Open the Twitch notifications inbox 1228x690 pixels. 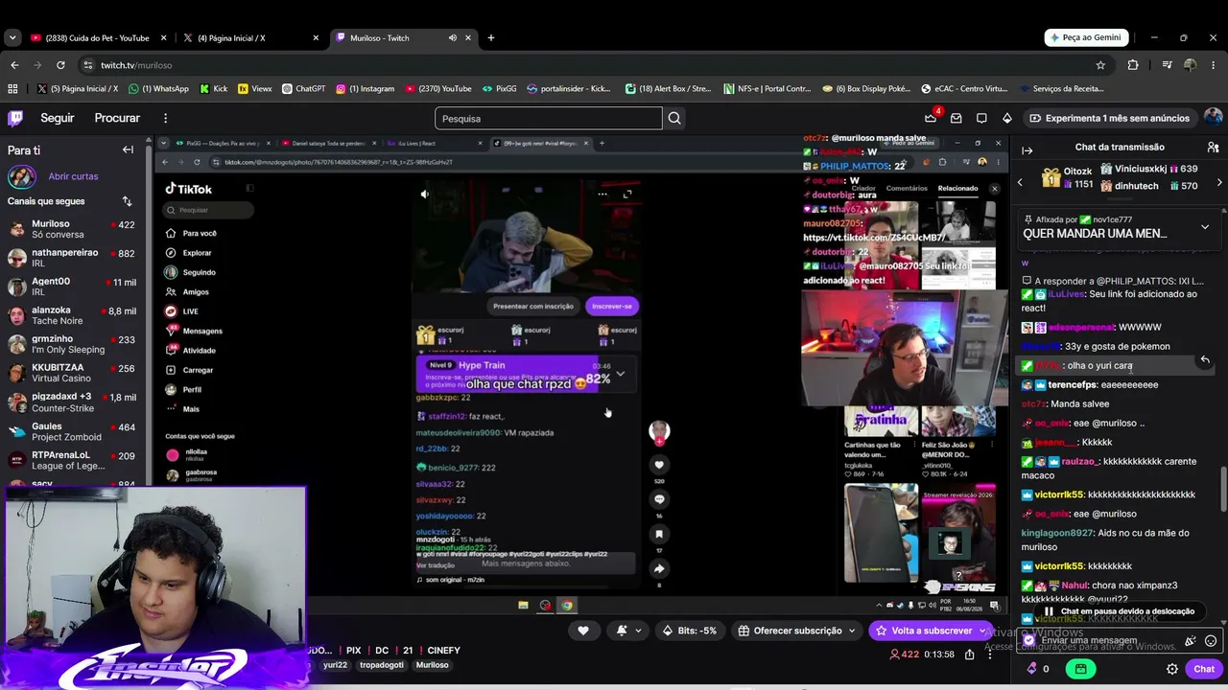(956, 118)
